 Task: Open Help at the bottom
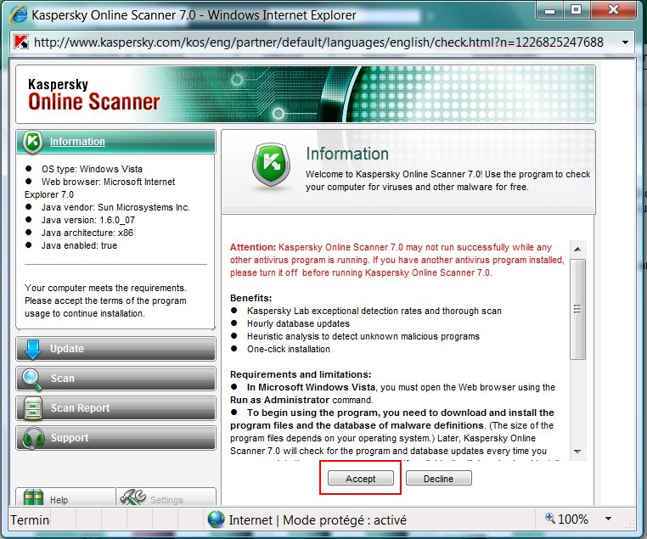65,497
